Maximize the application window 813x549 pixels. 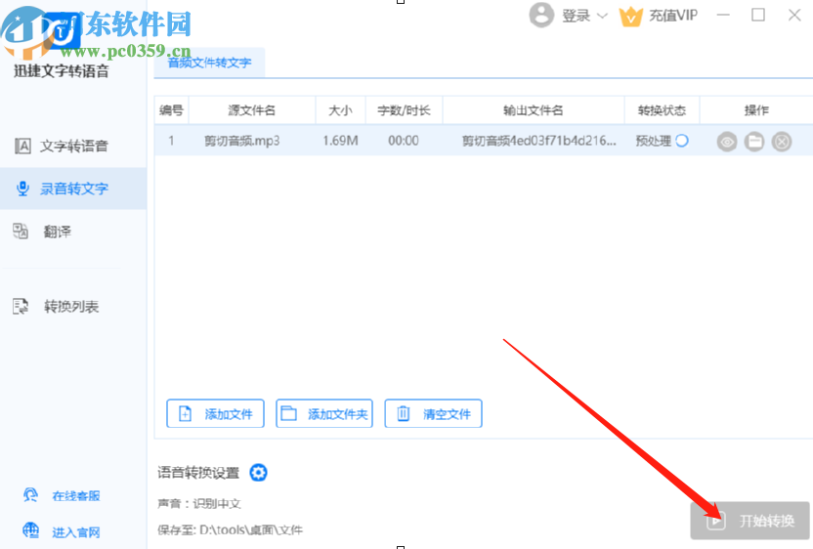point(758,15)
